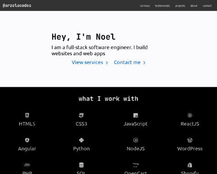Click the HTML5 shield icon
Image resolution: width=217 pixels, height=174 pixels.
pyautogui.click(x=27, y=115)
